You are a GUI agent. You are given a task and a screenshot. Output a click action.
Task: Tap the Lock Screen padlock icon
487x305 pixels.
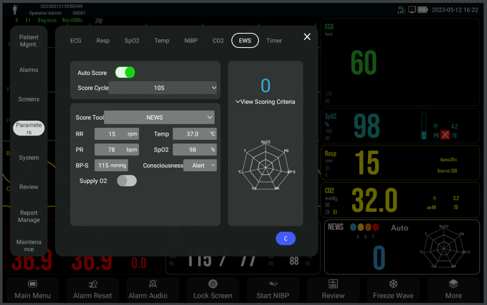click(x=213, y=284)
